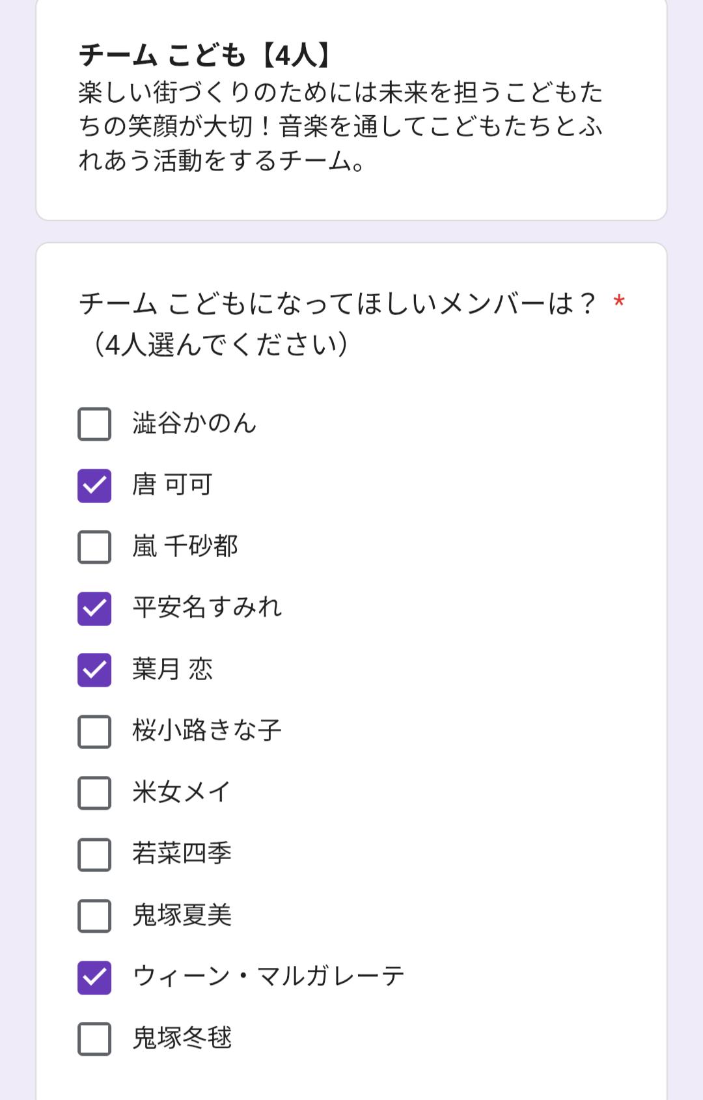The image size is (703, 1100).
Task: Click the ウィーン・マルガレーテ name label
Action: pos(268,976)
